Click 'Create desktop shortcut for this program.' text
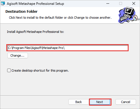 [40, 70]
